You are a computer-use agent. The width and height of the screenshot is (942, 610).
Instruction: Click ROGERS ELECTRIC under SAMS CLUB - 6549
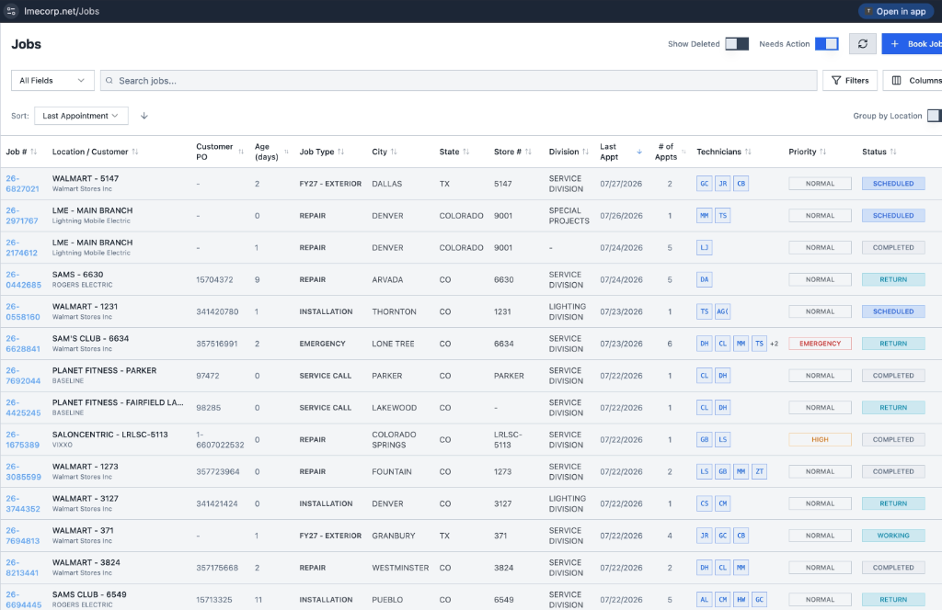point(82,604)
